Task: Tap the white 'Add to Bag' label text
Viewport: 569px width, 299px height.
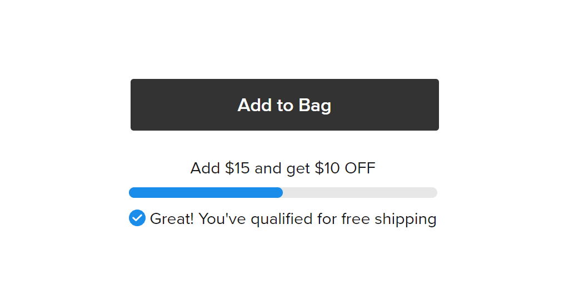Action: pyautogui.click(x=284, y=105)
